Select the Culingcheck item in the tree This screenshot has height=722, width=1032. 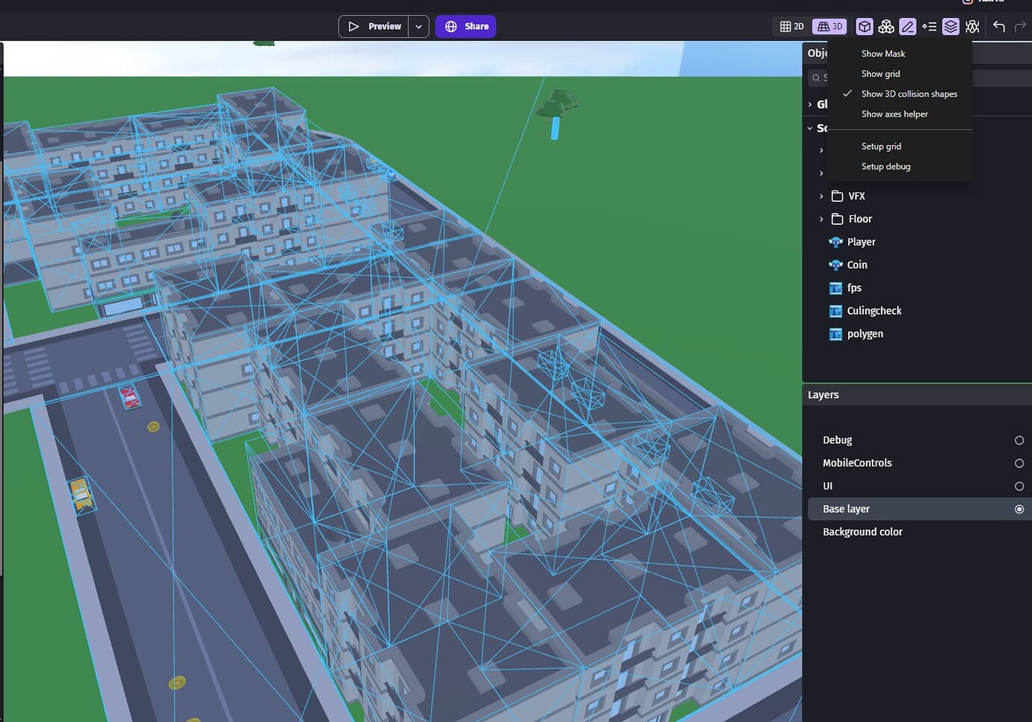click(873, 310)
